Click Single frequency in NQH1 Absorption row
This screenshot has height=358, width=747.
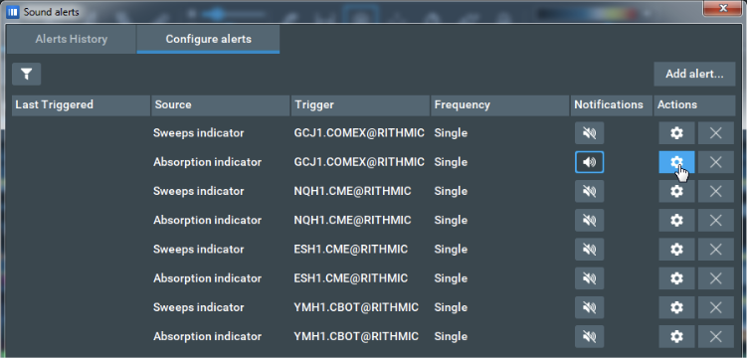coord(451,220)
